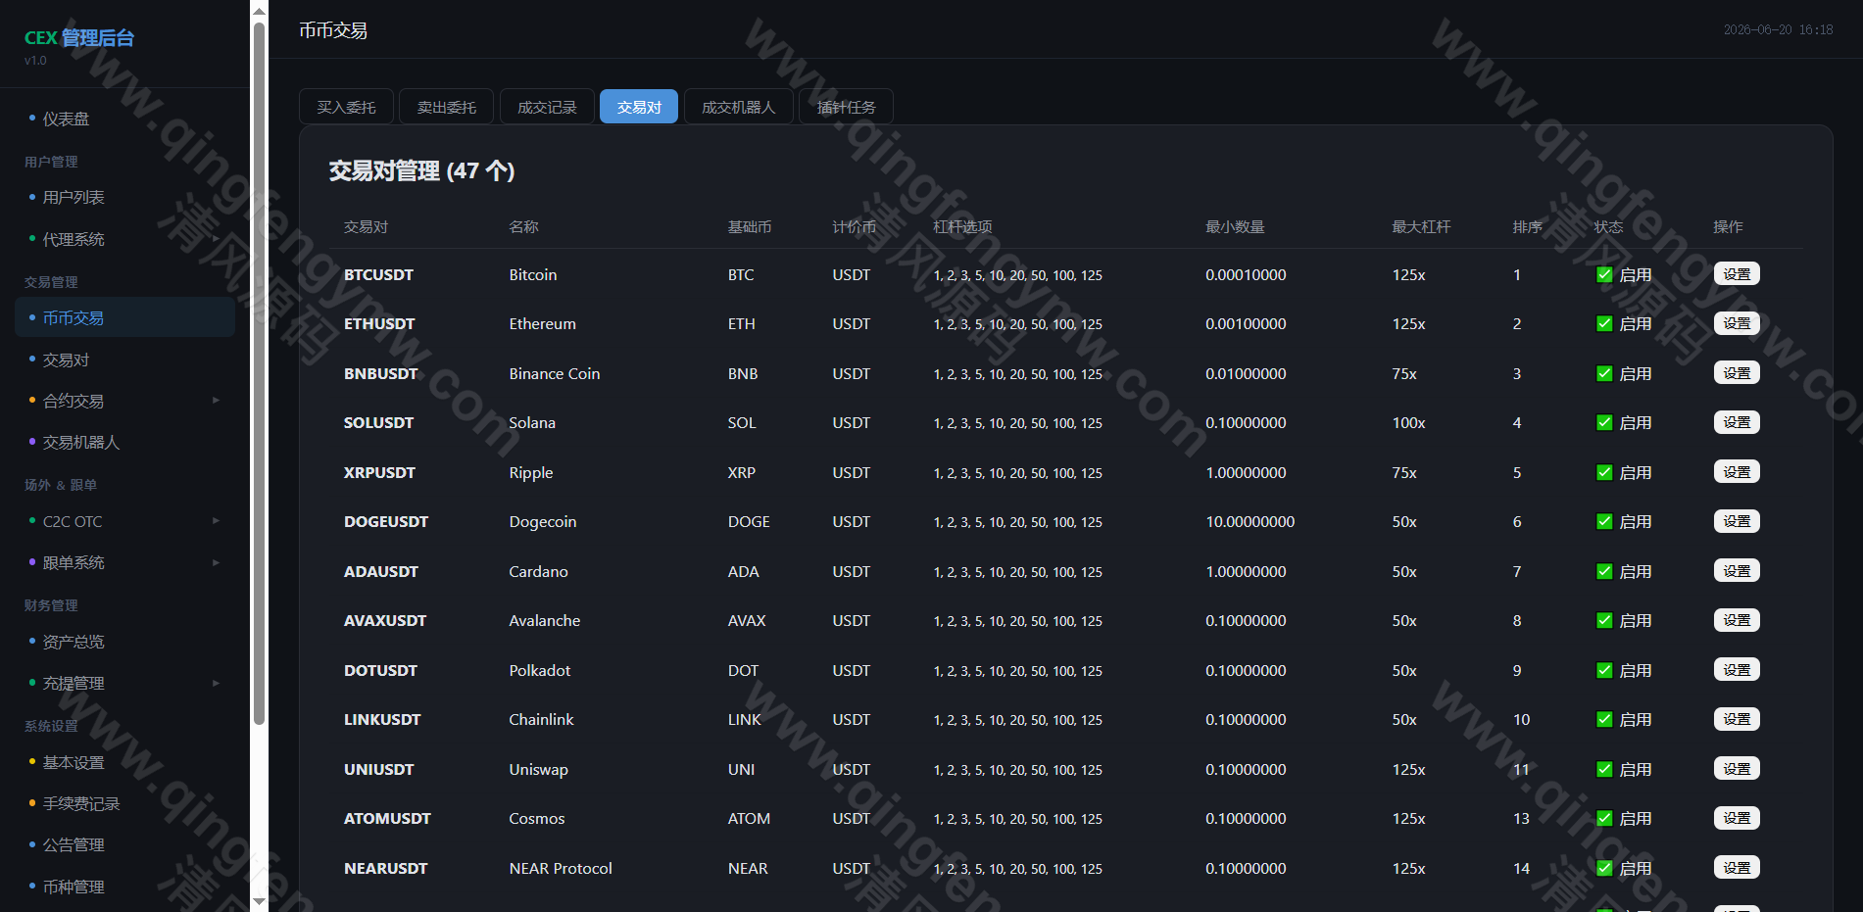Click the BTCUSDT pair name
The image size is (1863, 912).
378,275
